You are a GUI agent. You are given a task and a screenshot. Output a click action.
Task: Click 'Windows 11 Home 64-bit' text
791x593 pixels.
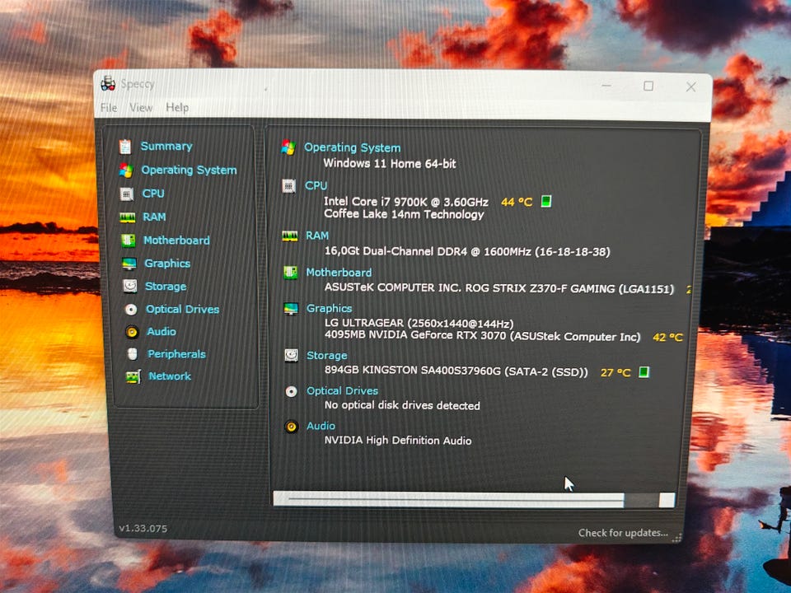[390, 163]
